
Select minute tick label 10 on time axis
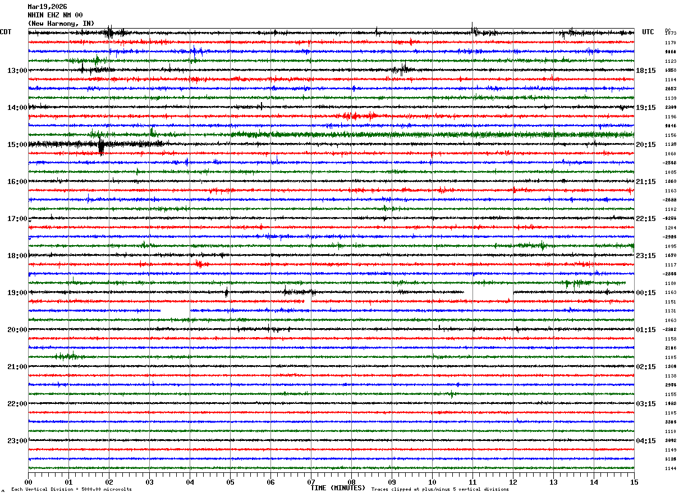click(x=432, y=482)
